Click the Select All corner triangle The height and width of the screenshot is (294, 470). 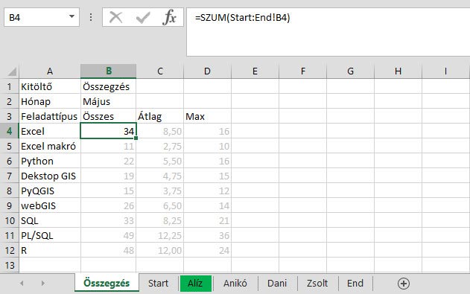(x=12, y=71)
